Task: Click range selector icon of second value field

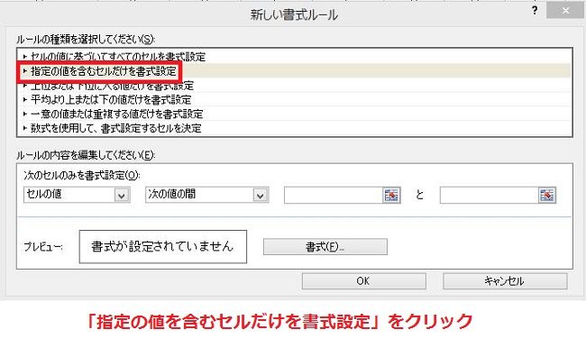Action: coord(547,195)
